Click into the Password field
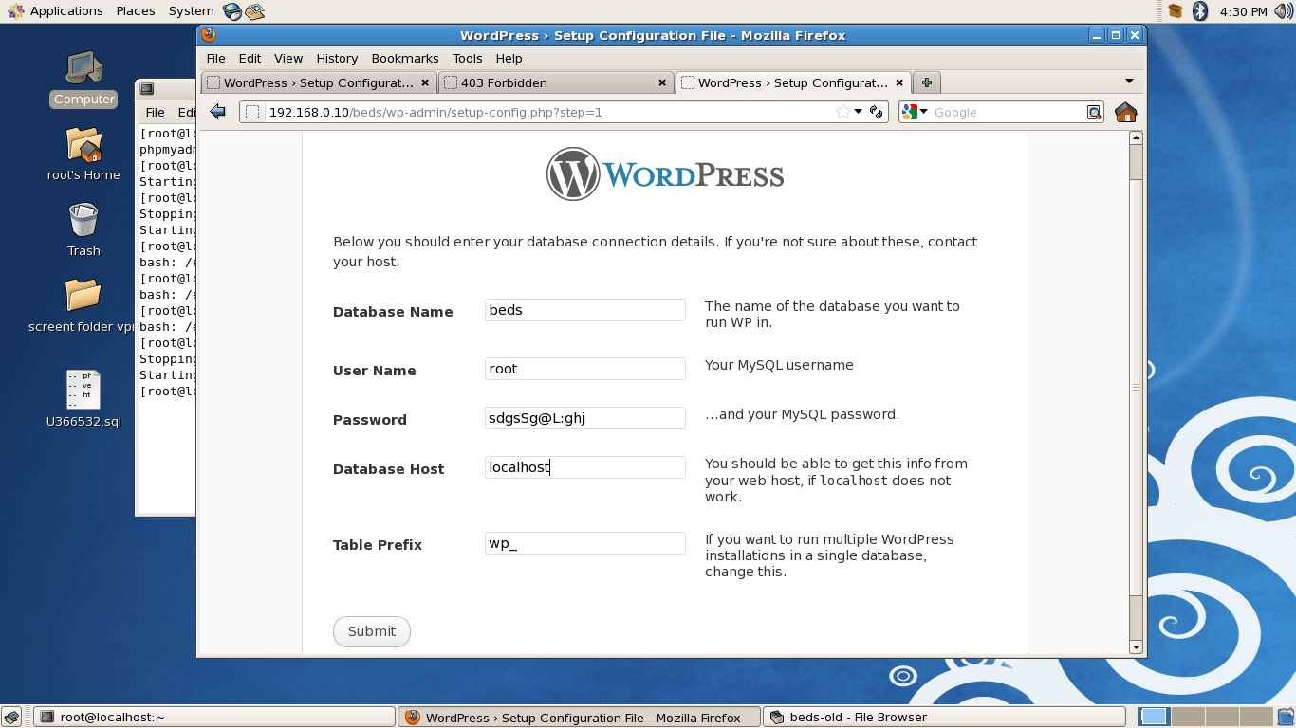Image resolution: width=1296 pixels, height=728 pixels. tap(584, 418)
